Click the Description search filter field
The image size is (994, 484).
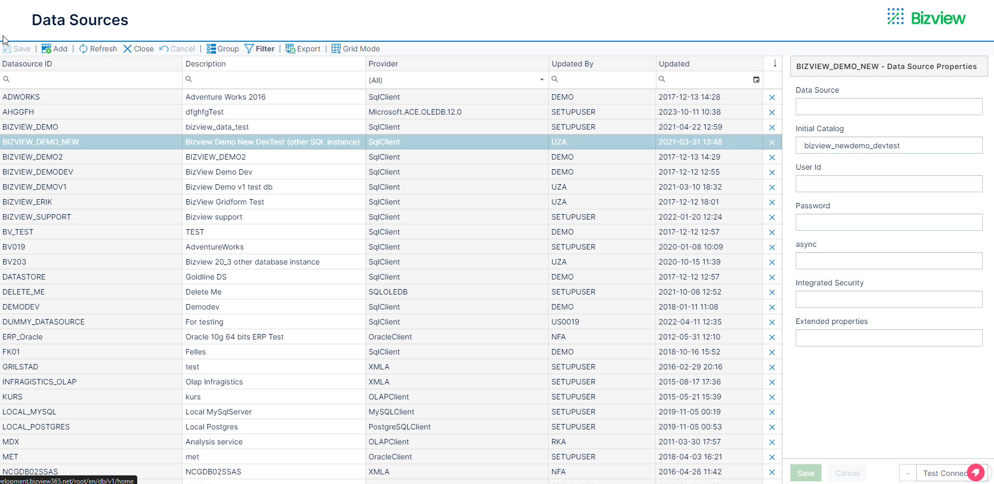click(x=274, y=79)
